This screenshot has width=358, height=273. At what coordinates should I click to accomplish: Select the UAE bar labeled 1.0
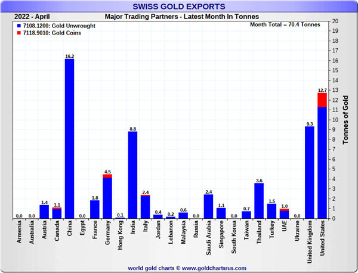[284, 214]
